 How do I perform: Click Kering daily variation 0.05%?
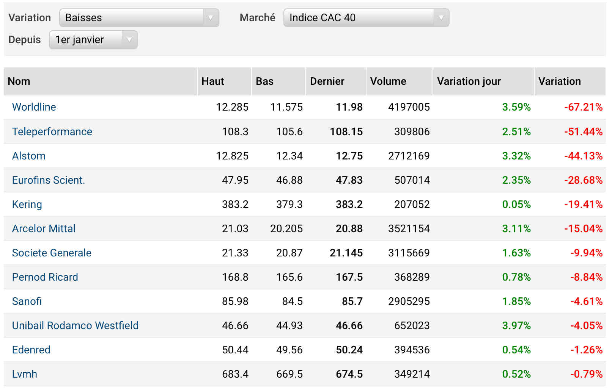[x=516, y=204]
